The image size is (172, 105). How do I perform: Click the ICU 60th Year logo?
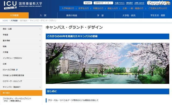pos(10,5)
